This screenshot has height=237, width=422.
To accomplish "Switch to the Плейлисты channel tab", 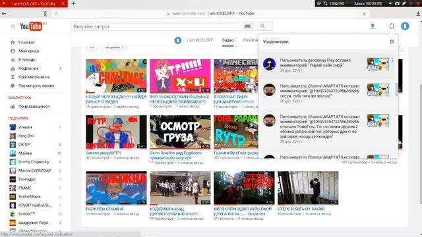I will point(250,40).
